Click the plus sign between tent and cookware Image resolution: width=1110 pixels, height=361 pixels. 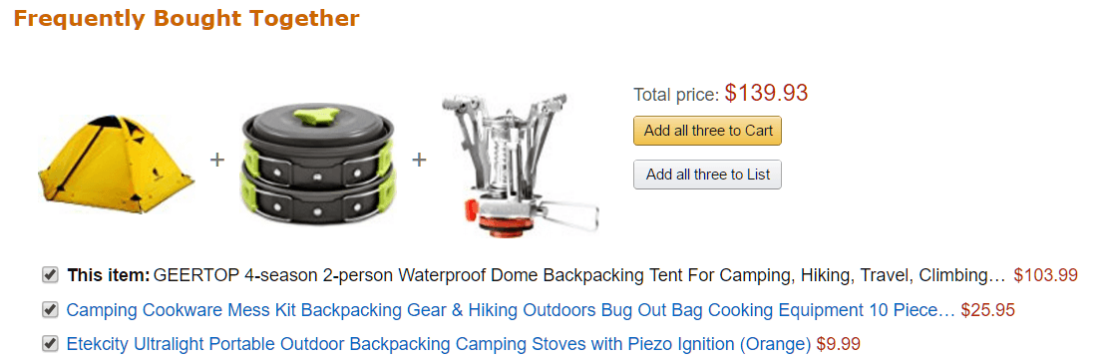pos(217,160)
